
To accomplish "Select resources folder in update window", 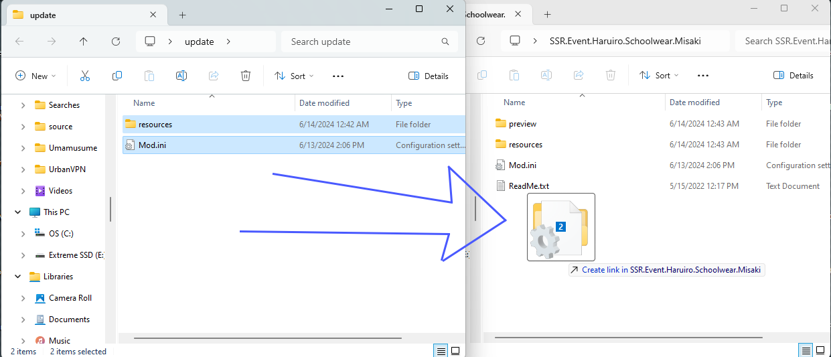I will [294, 125].
